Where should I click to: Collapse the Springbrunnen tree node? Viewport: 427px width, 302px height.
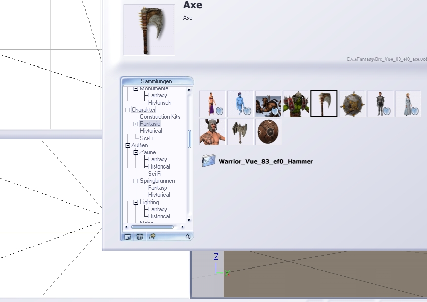click(136, 181)
